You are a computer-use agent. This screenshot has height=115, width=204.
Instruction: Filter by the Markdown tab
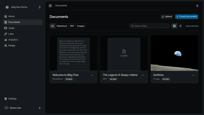[62, 26]
